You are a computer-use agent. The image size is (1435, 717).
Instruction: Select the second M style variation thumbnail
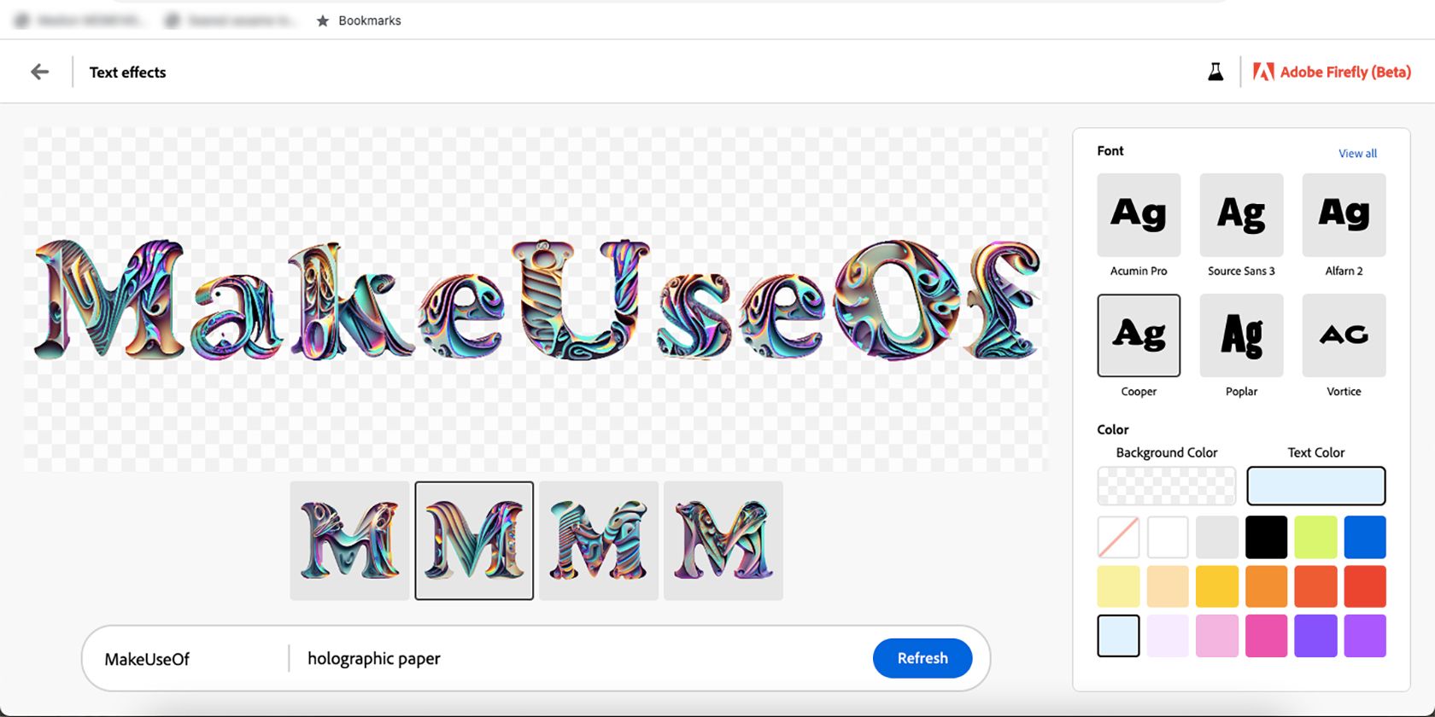(474, 540)
